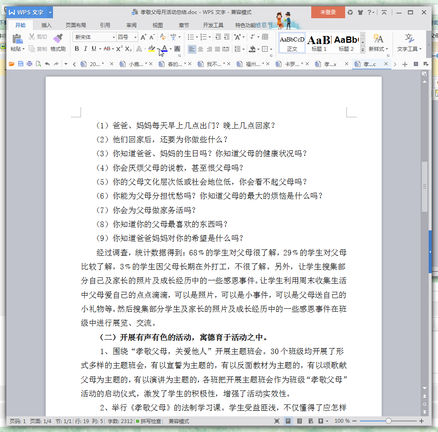The image size is (438, 432).
Task: Click the bulleted list icon
Action: pyautogui.click(x=190, y=37)
